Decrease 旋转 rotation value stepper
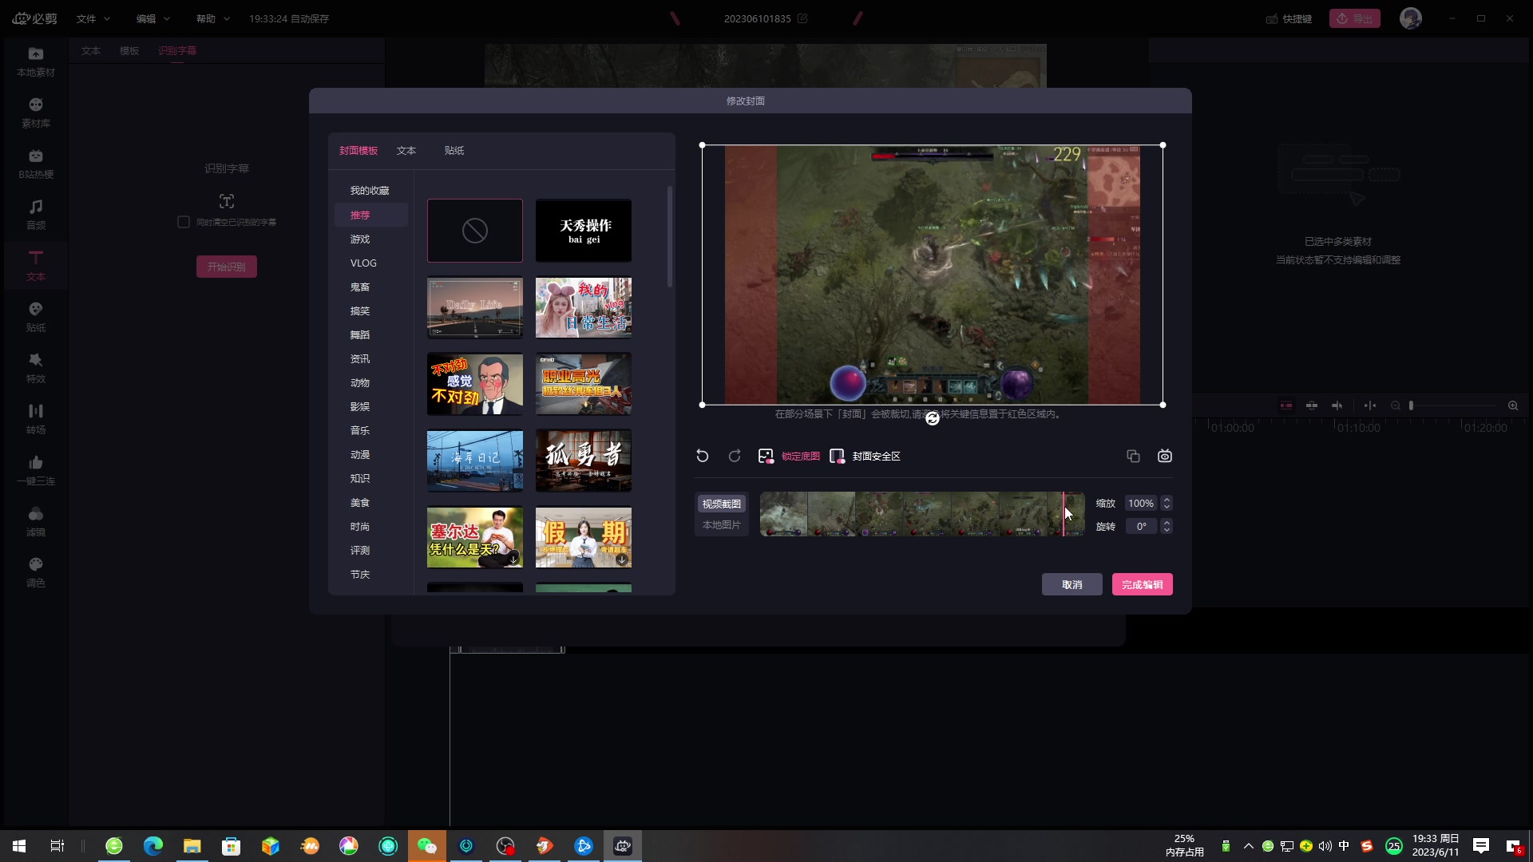The image size is (1533, 862). tap(1167, 530)
